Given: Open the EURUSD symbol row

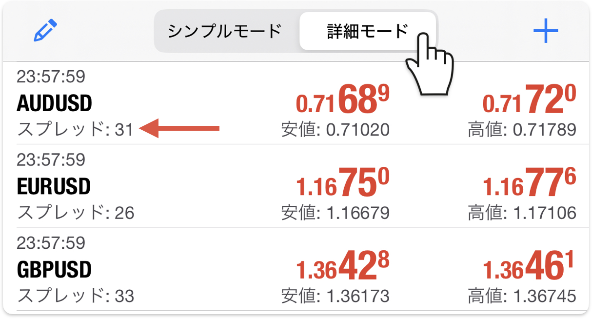Looking at the screenshot, I should [x=296, y=186].
